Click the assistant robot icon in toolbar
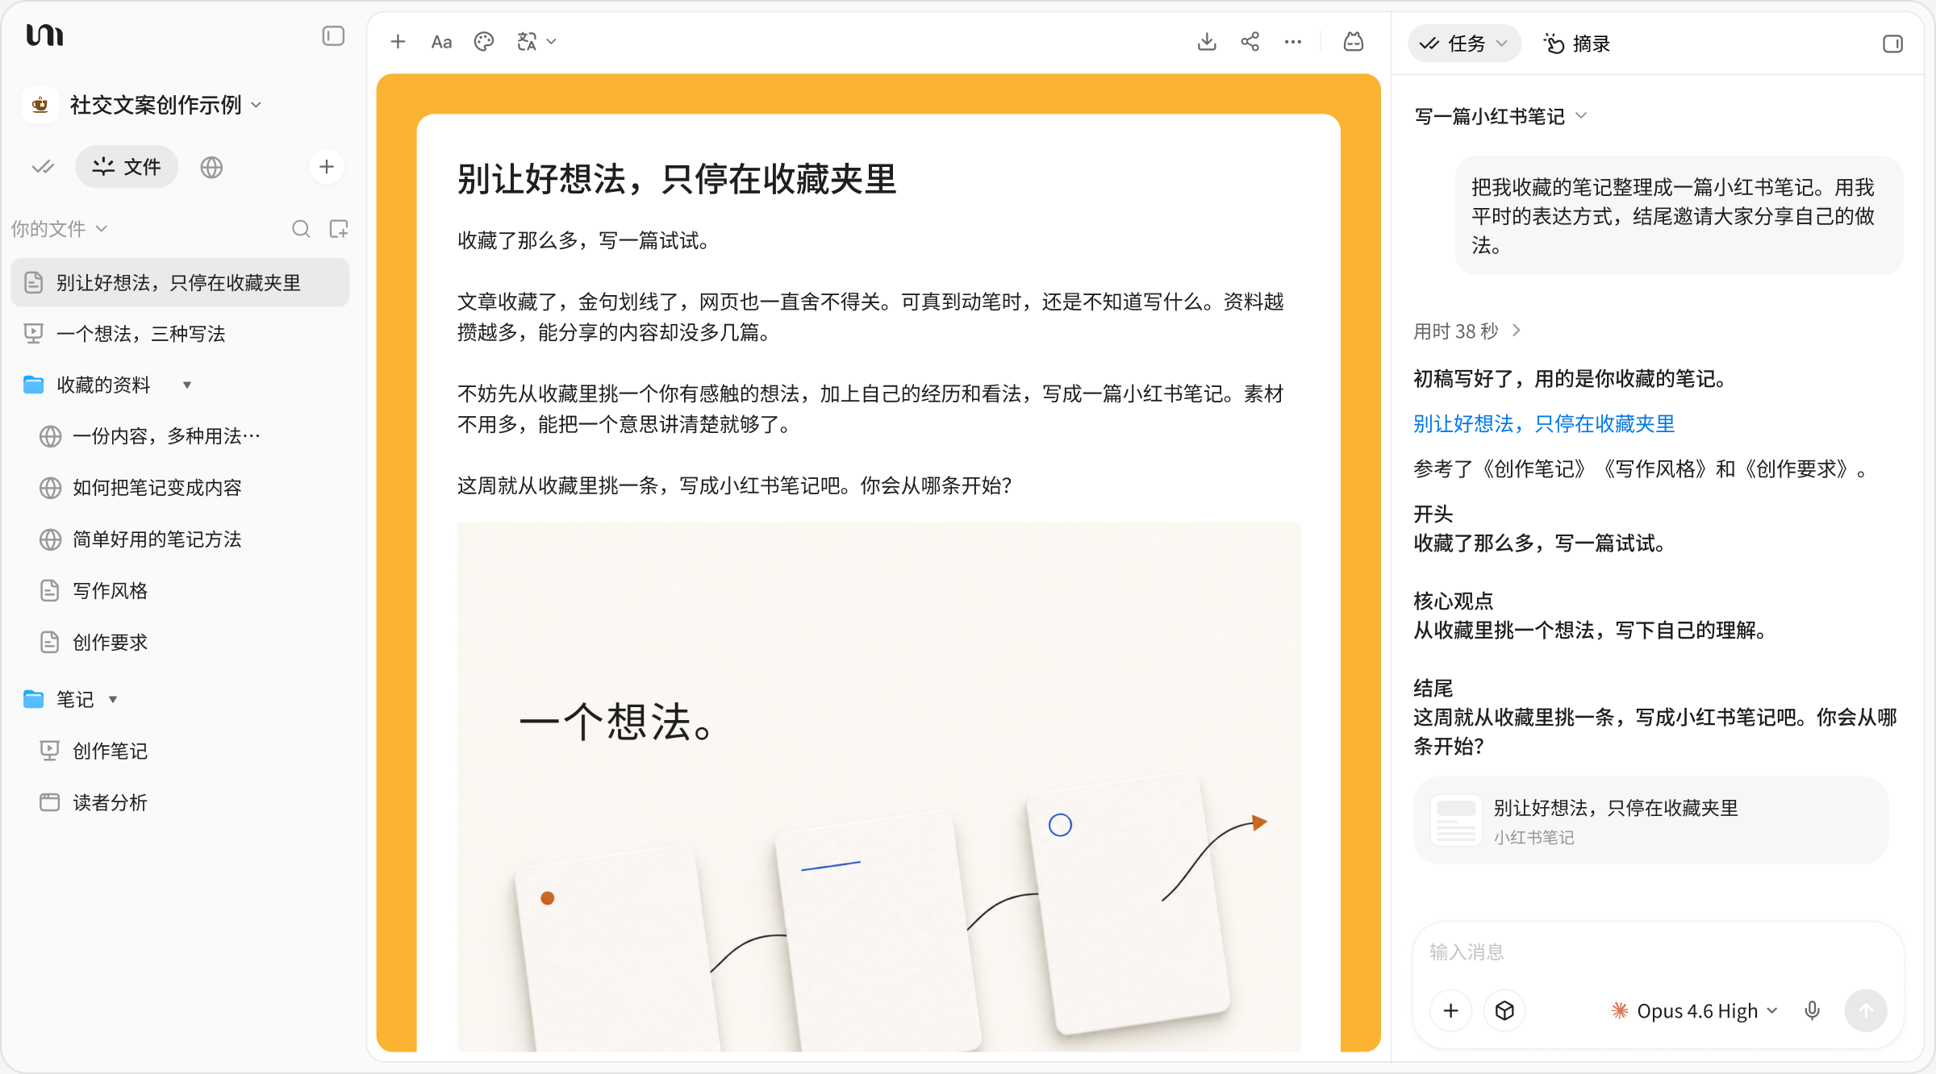Screen dimensions: 1936x1074 click(x=1354, y=42)
